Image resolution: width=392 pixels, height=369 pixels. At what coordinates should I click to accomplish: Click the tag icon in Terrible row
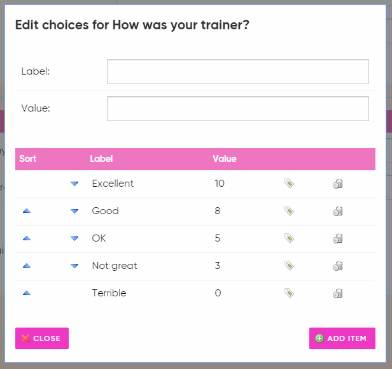pyautogui.click(x=289, y=293)
